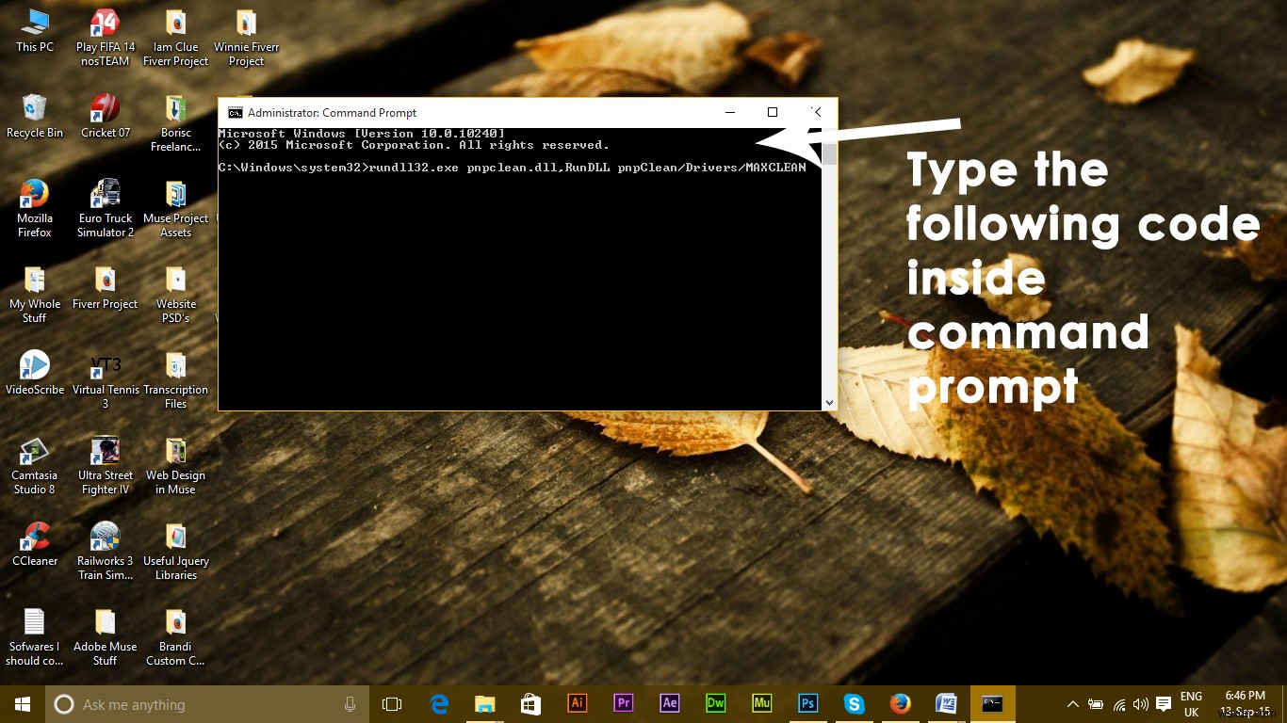Launch Adobe Dreamweaver from the taskbar

(x=715, y=704)
